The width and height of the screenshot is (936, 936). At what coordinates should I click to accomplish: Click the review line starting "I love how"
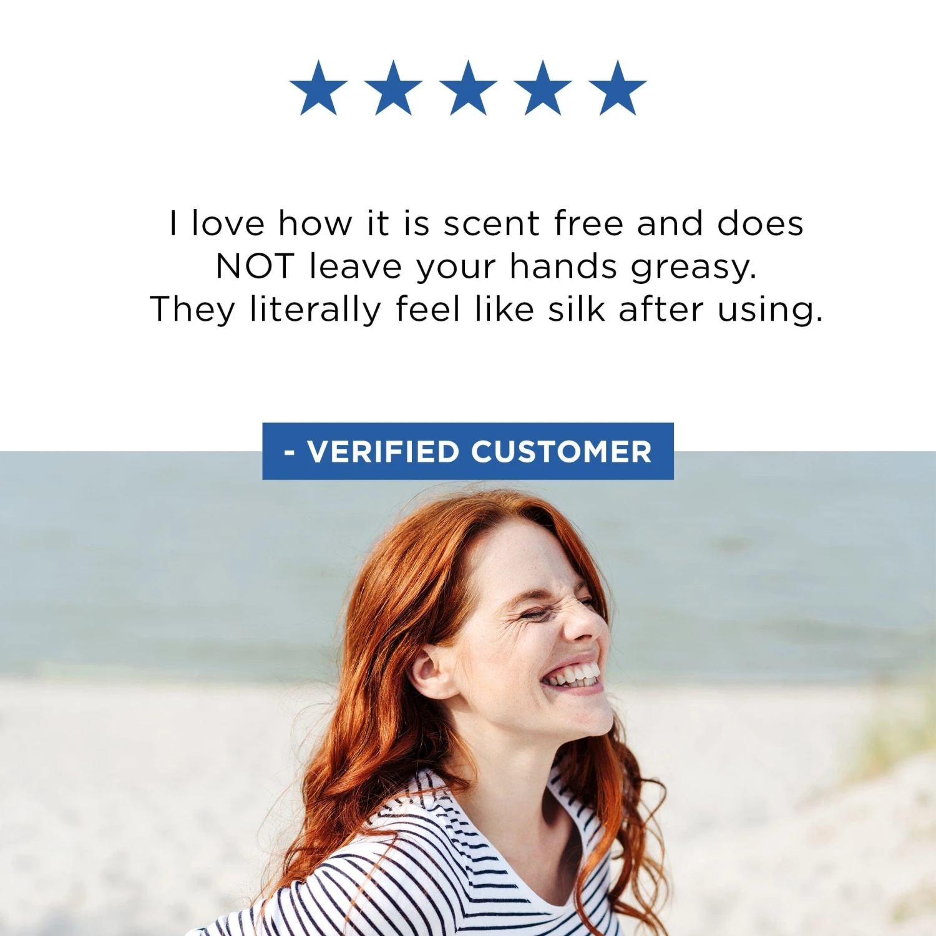click(x=486, y=223)
